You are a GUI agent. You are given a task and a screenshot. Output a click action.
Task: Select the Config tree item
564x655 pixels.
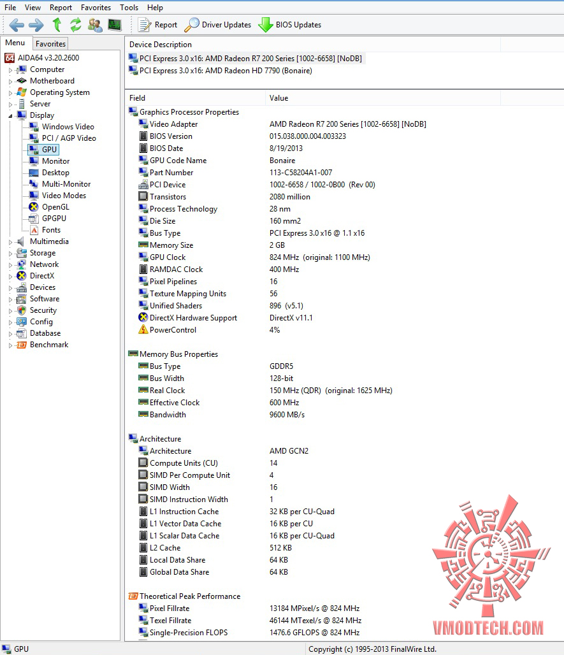tap(34, 322)
